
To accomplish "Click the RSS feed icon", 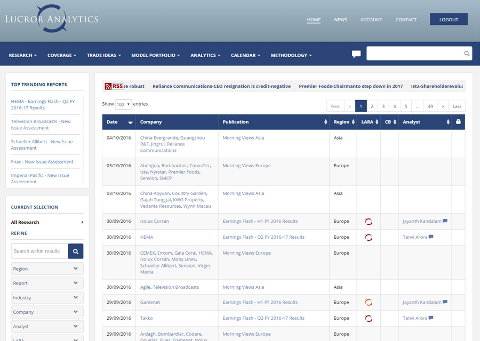I will coord(114,86).
